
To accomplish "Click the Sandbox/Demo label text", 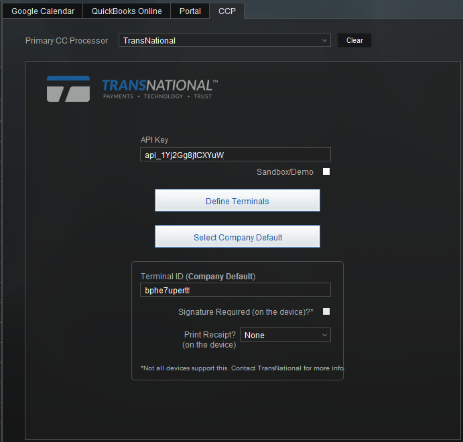I will (x=285, y=172).
